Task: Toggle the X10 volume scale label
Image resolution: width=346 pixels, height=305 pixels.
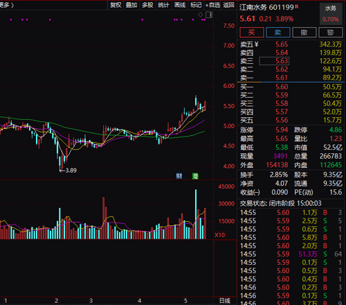Action: click(x=220, y=235)
